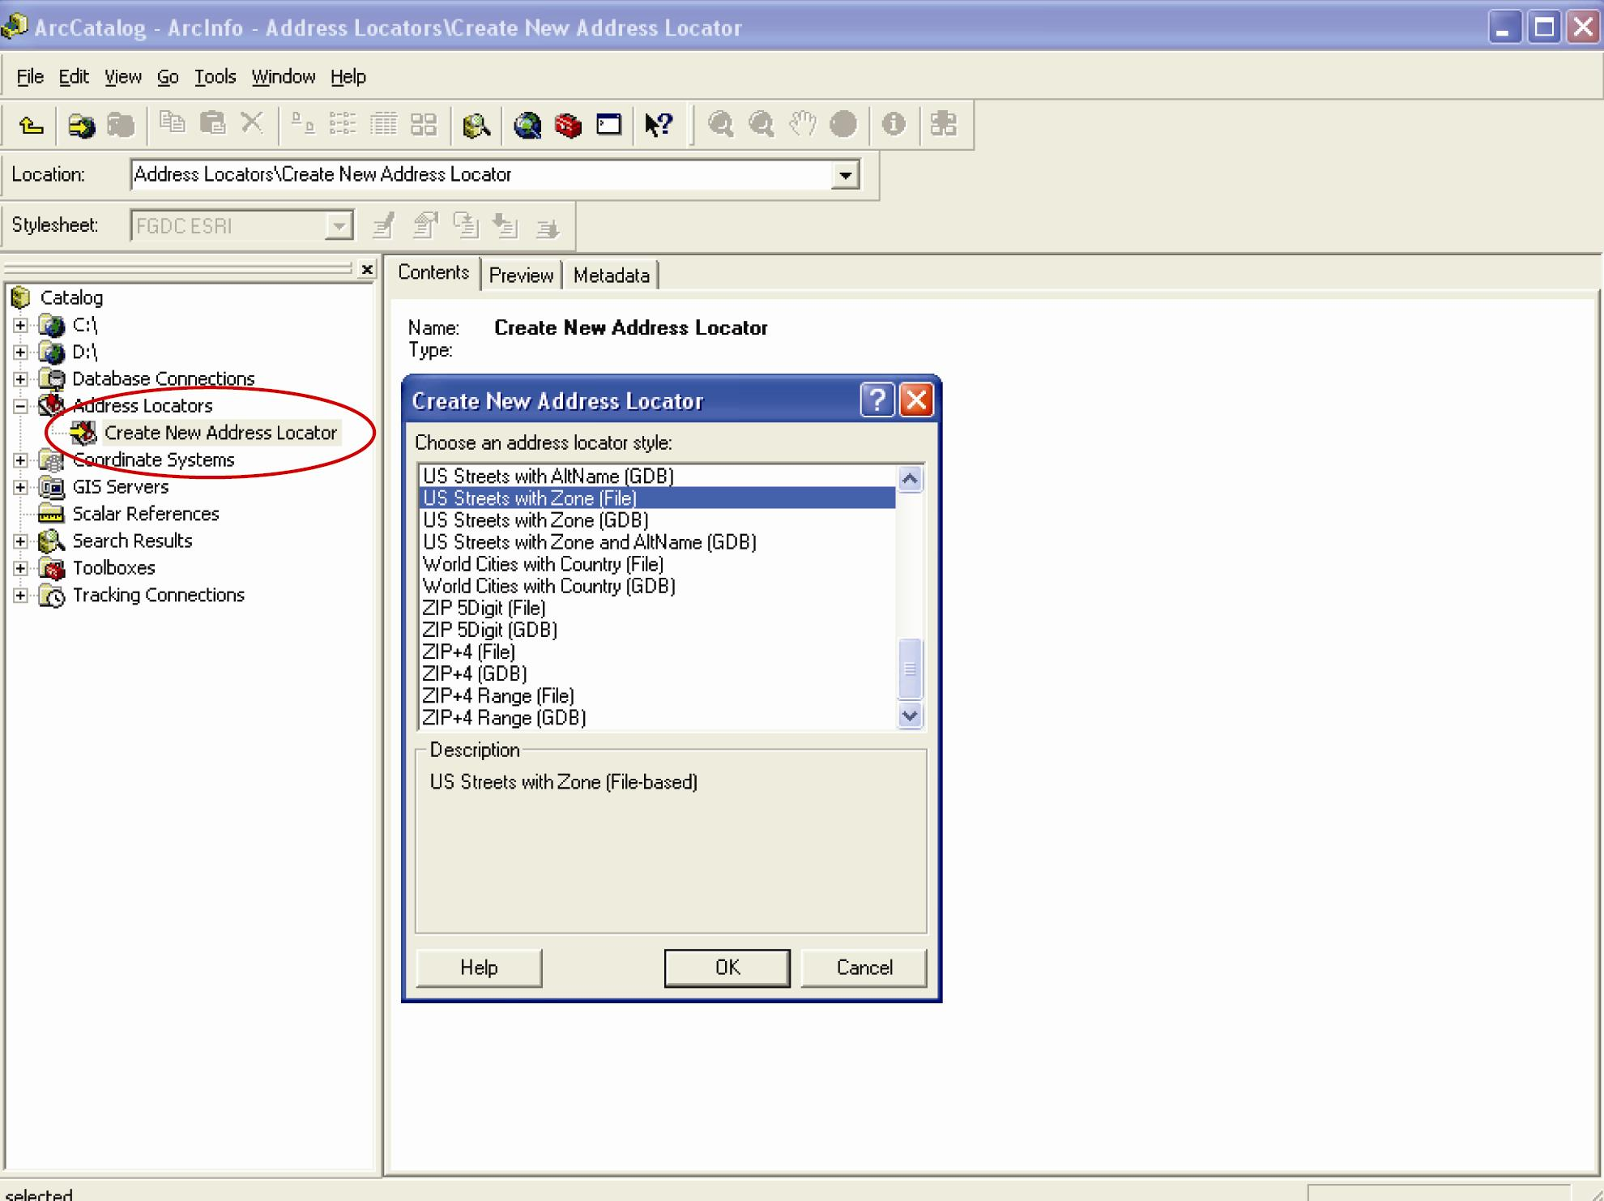Expand the Database Connections node
This screenshot has width=1604, height=1201.
pos(21,379)
